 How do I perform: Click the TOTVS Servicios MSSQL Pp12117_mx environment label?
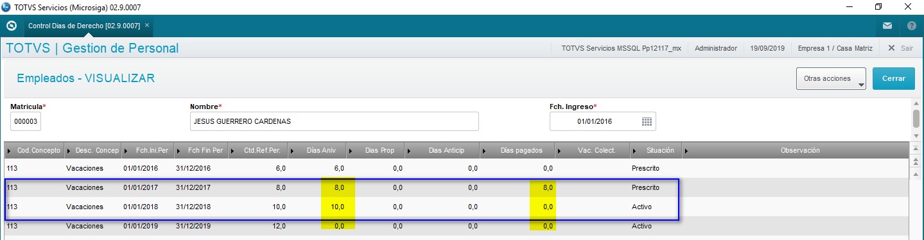coord(621,48)
